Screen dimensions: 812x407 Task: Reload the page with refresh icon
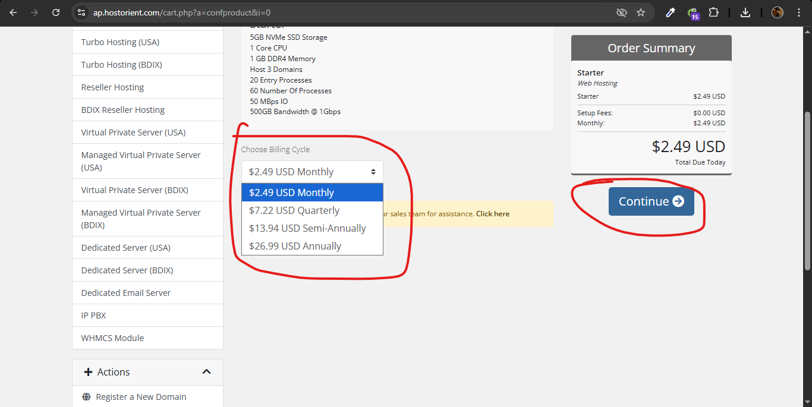point(56,12)
